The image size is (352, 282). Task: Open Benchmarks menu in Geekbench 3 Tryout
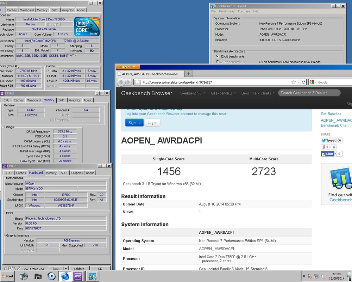click(x=226, y=11)
